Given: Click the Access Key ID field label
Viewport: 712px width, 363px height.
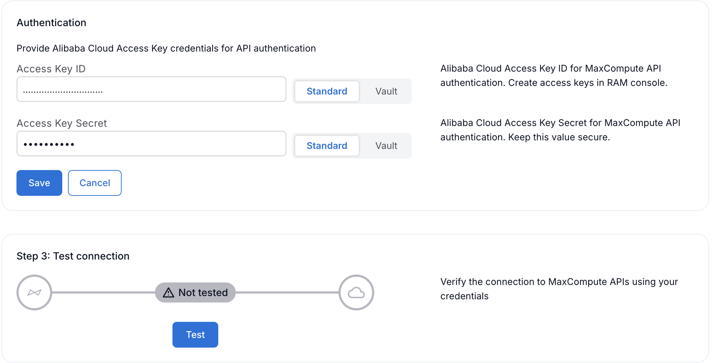Looking at the screenshot, I should click(x=51, y=69).
